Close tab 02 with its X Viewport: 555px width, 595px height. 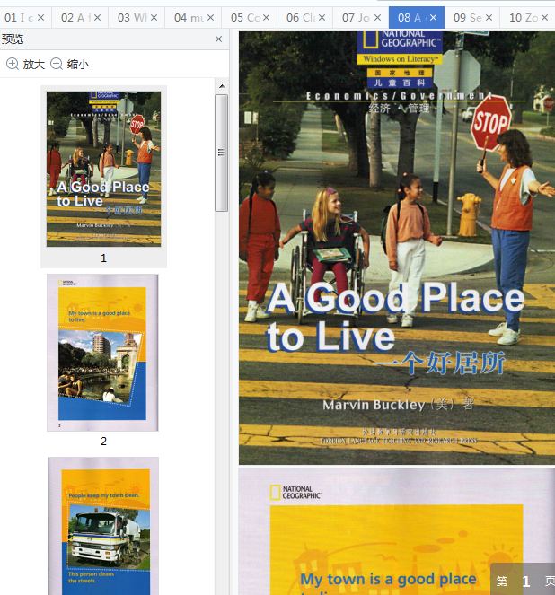click(98, 17)
